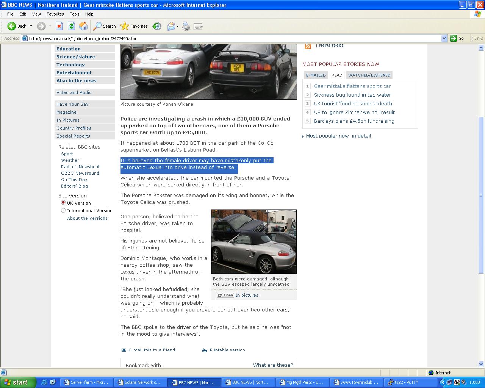This screenshot has height=388, width=485.
Task: Refresh the page using the Refresh icon
Action: 71,26
